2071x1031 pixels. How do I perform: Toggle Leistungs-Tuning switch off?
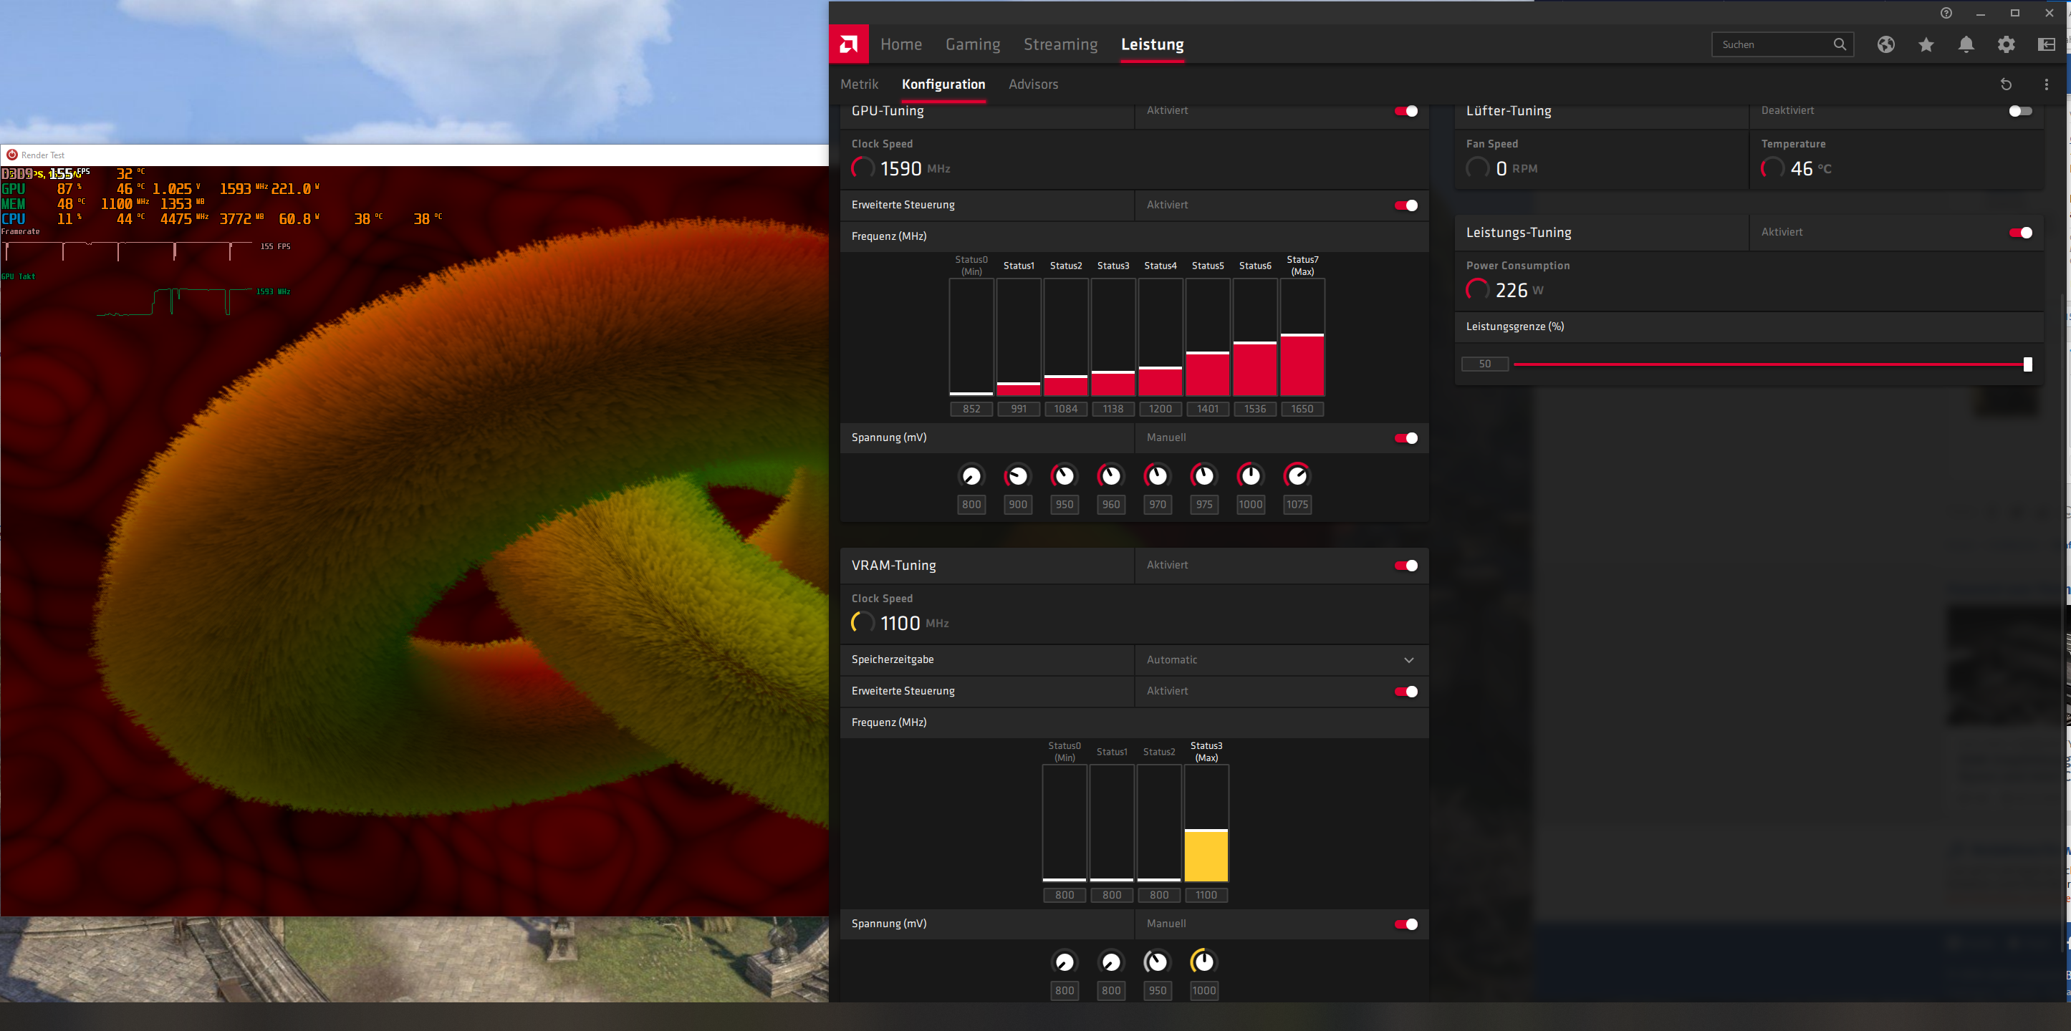pos(2019,233)
